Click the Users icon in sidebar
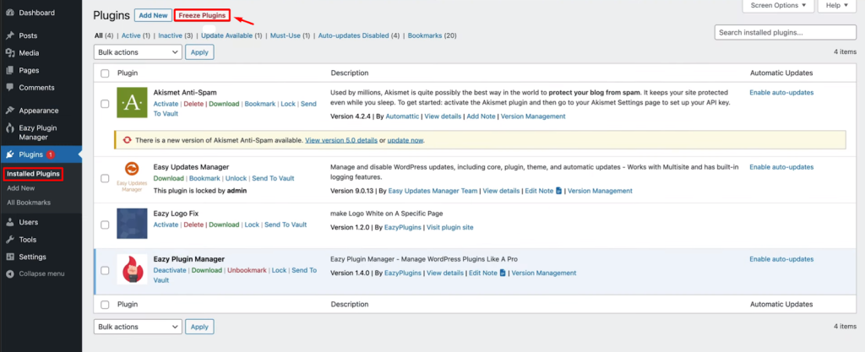The height and width of the screenshot is (352, 865). coord(9,223)
